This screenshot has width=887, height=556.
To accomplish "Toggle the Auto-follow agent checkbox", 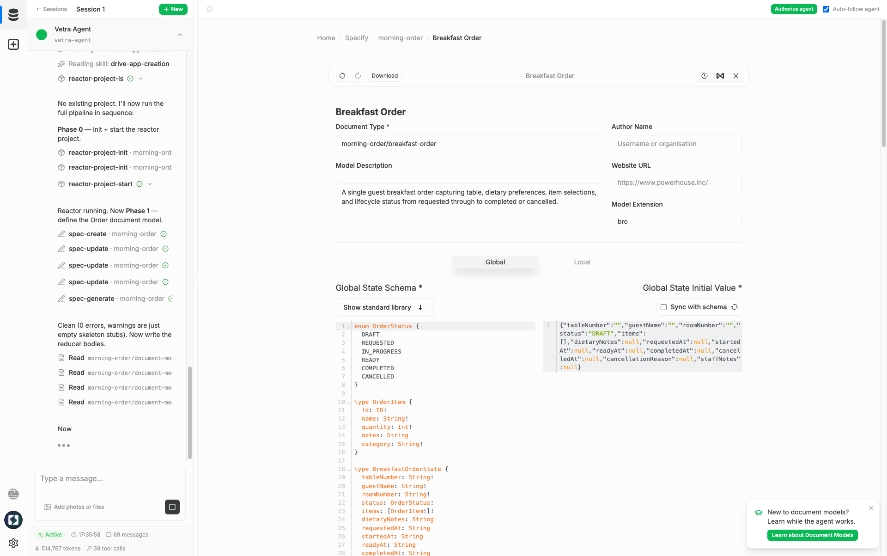I will coord(826,9).
